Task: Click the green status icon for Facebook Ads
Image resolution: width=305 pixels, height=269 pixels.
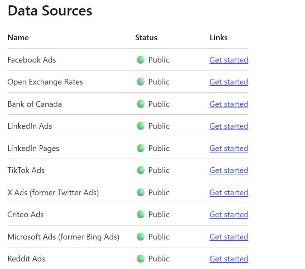Action: click(x=140, y=60)
